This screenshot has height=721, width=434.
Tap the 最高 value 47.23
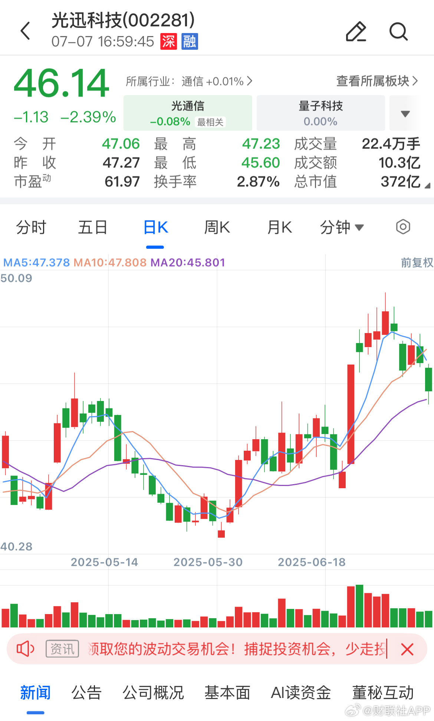[x=261, y=144]
